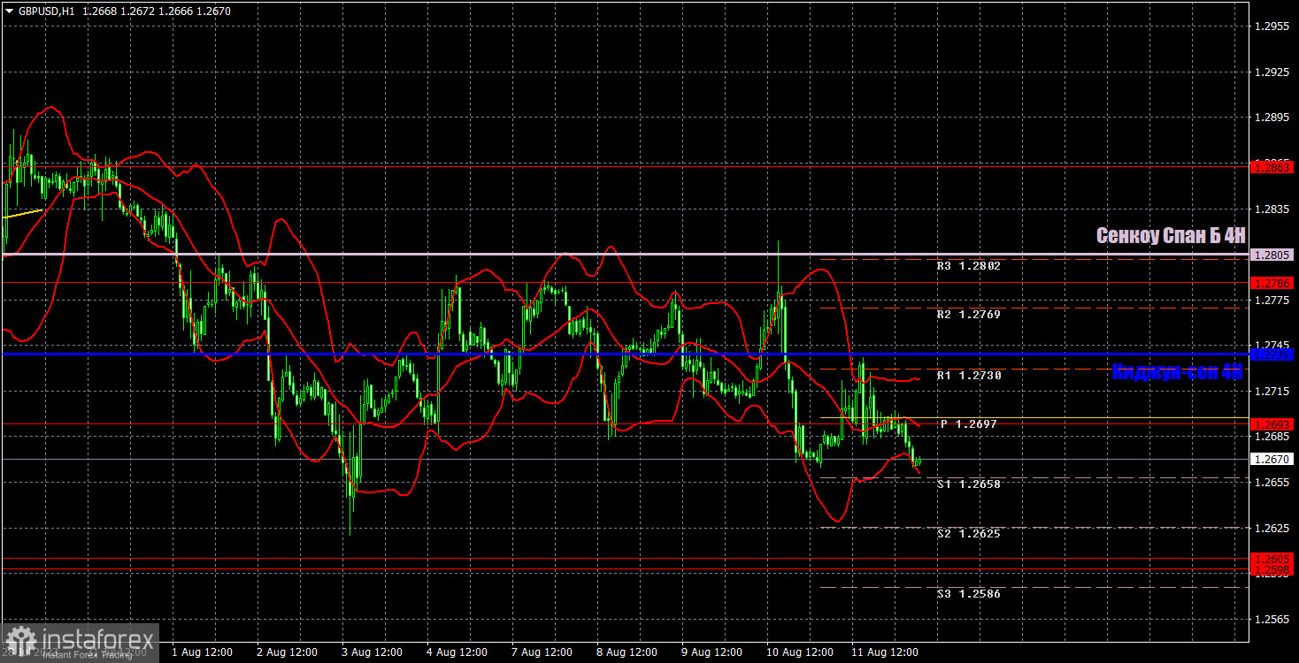Select the red 1.2863 level price tag

click(x=1273, y=166)
